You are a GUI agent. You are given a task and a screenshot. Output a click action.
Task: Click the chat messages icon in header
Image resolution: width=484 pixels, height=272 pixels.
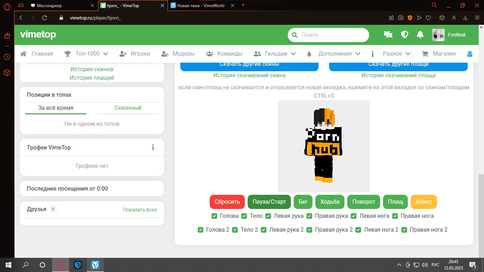(388, 35)
